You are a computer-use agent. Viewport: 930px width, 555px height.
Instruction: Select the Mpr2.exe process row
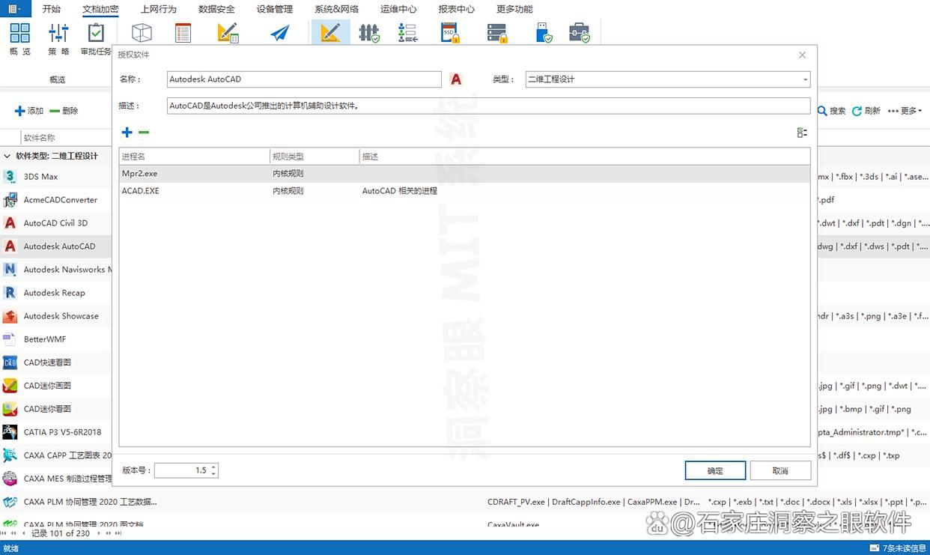pyautogui.click(x=464, y=173)
